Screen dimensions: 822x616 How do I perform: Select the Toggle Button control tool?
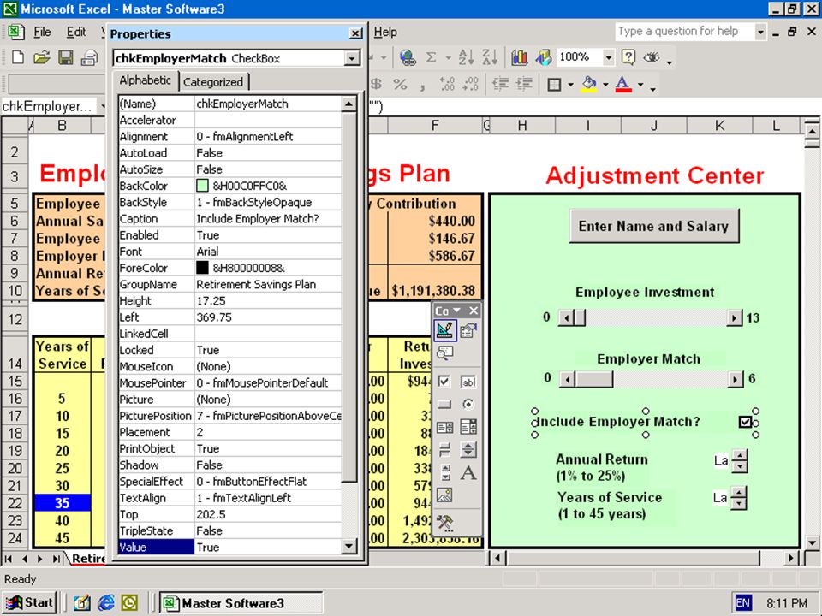pyautogui.click(x=444, y=449)
